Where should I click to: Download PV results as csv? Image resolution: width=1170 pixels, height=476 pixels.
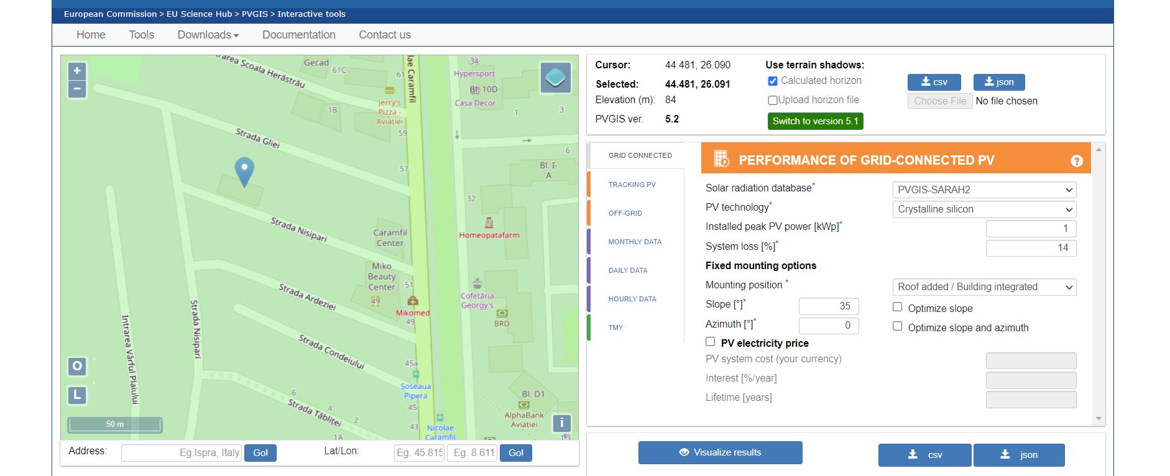point(924,455)
